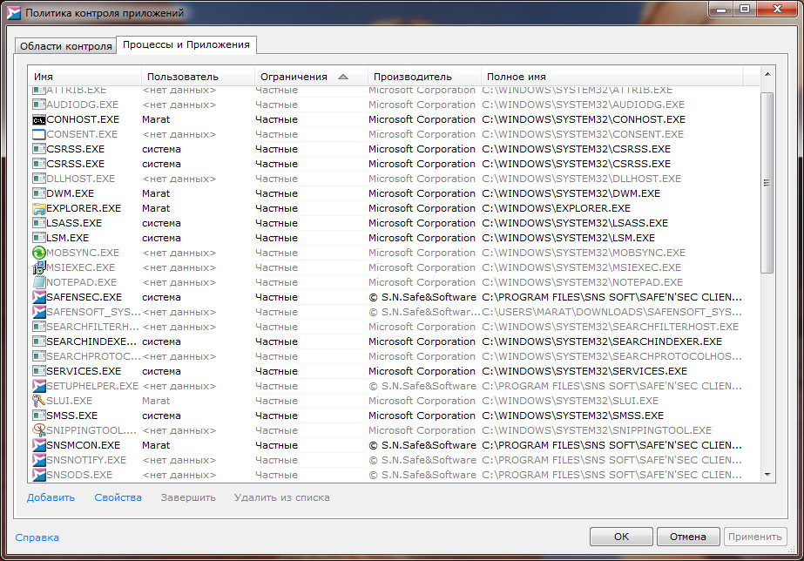Click the Применить button
The image size is (804, 561).
pos(755,537)
